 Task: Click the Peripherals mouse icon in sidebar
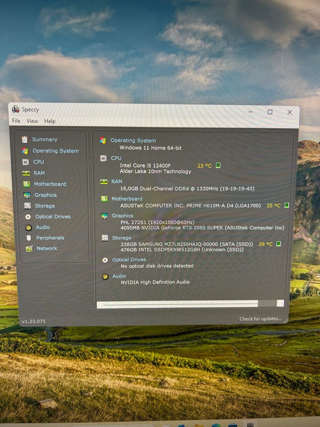pos(29,238)
